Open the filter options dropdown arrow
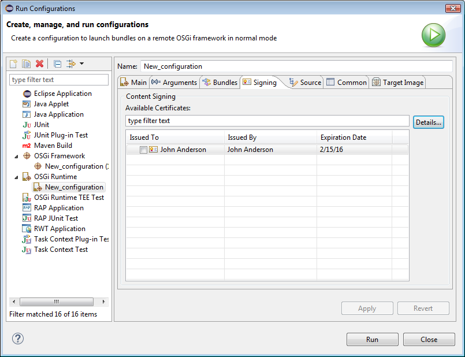 coord(82,64)
